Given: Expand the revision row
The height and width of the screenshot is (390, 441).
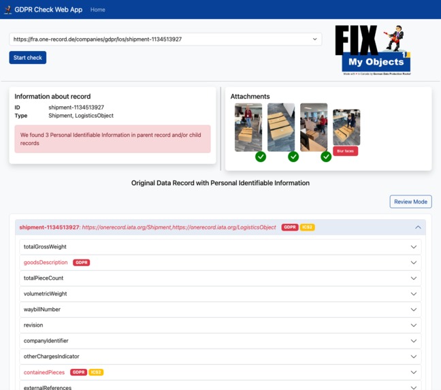Looking at the screenshot, I should pos(220,325).
